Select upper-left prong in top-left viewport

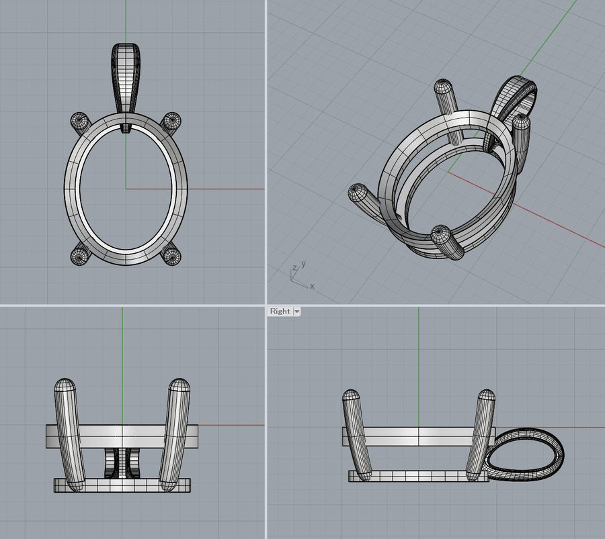point(80,121)
